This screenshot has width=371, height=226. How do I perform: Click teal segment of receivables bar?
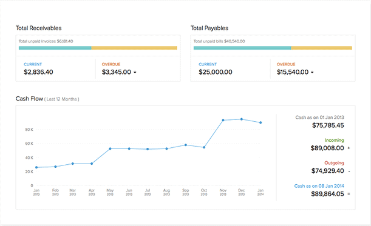[55, 48]
